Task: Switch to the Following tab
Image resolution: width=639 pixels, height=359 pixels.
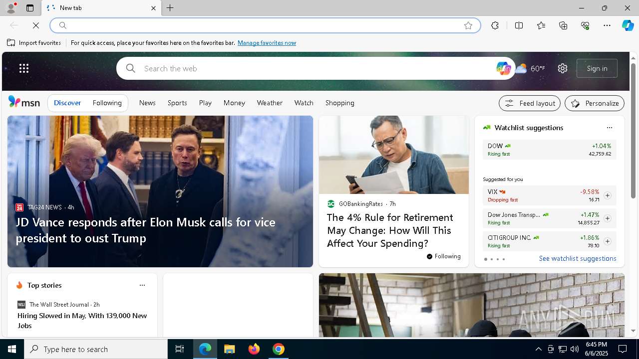Action: (x=107, y=103)
